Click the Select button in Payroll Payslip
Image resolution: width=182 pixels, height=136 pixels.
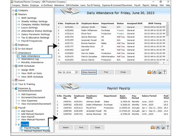tap(66, 127)
